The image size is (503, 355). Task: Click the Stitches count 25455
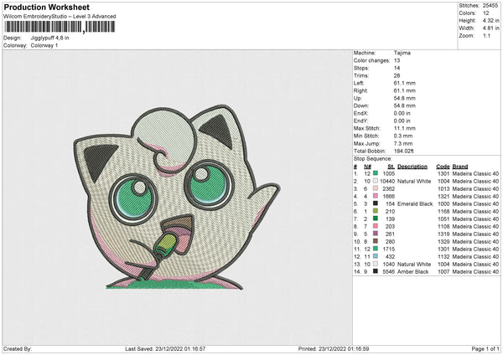[490, 6]
